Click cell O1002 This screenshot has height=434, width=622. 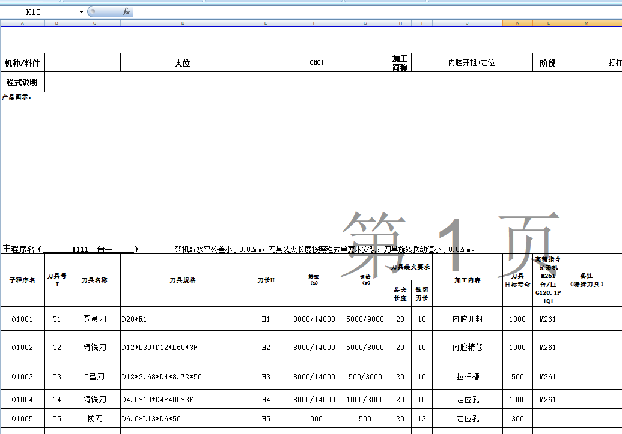23,347
